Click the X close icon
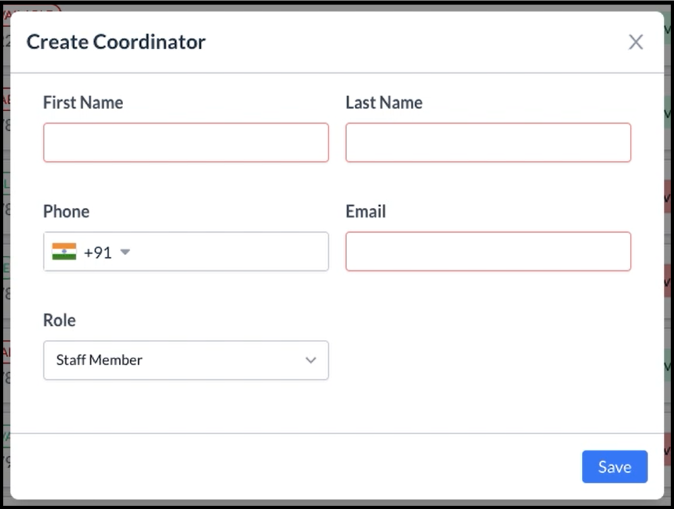This screenshot has width=674, height=509. coord(636,41)
